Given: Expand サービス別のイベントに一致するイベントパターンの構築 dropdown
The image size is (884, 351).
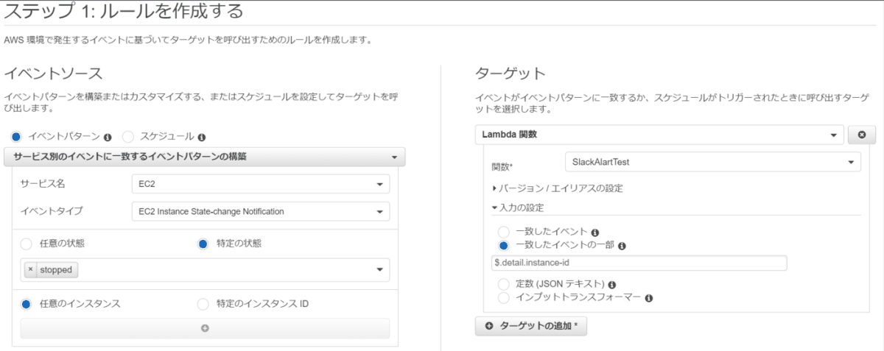Looking at the screenshot, I should coord(205,157).
